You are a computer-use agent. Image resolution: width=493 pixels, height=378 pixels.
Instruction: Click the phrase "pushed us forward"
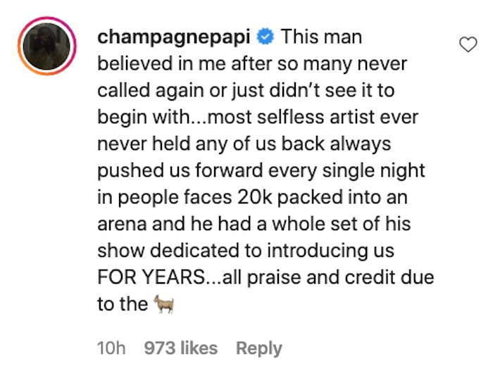(x=180, y=171)
